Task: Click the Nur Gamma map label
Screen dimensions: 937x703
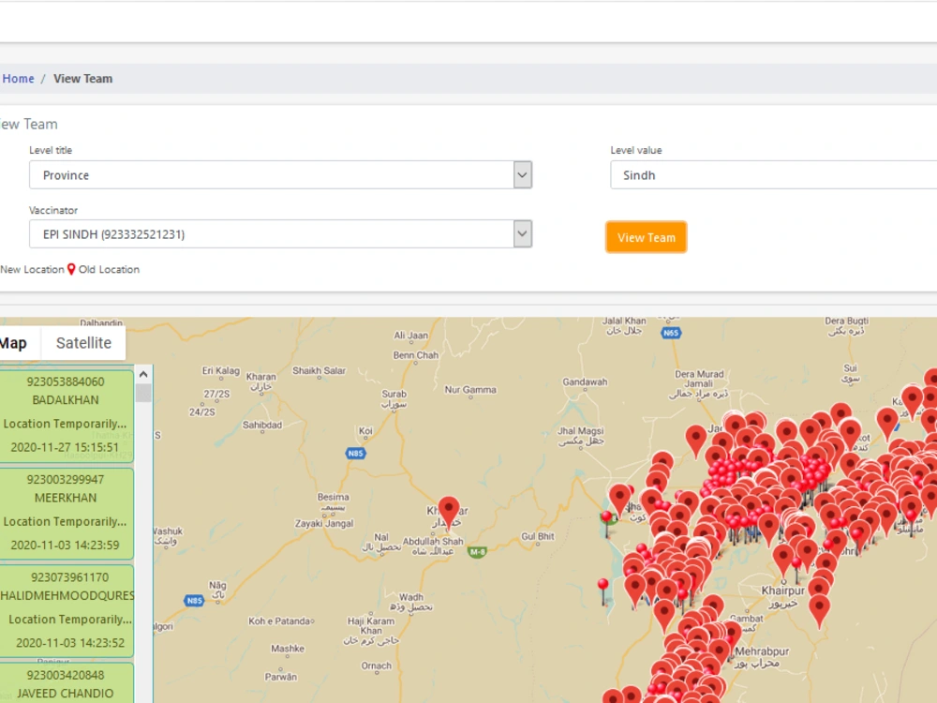Action: point(470,390)
